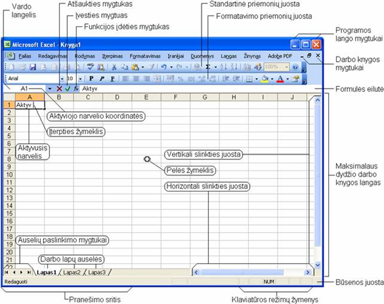Open Excel Help question-mark icon

(295, 67)
